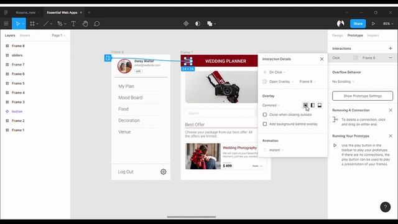This screenshot has width=398, height=224.
Task: Select the Pen tool
Action: (x=60, y=24)
